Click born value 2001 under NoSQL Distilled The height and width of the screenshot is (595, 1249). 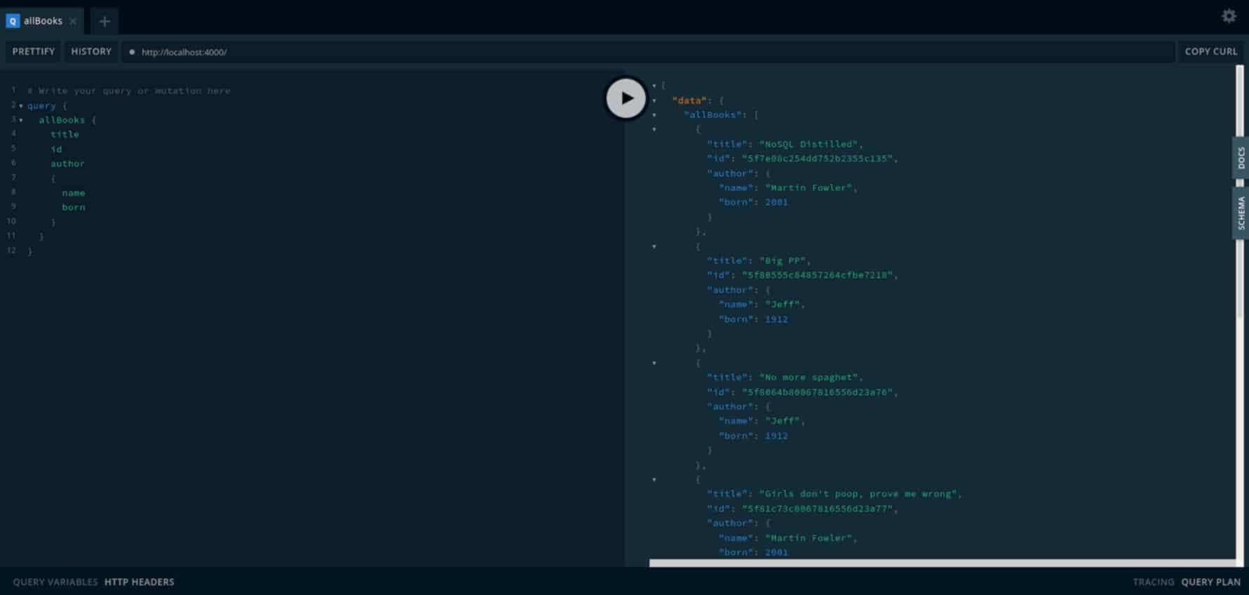point(776,202)
